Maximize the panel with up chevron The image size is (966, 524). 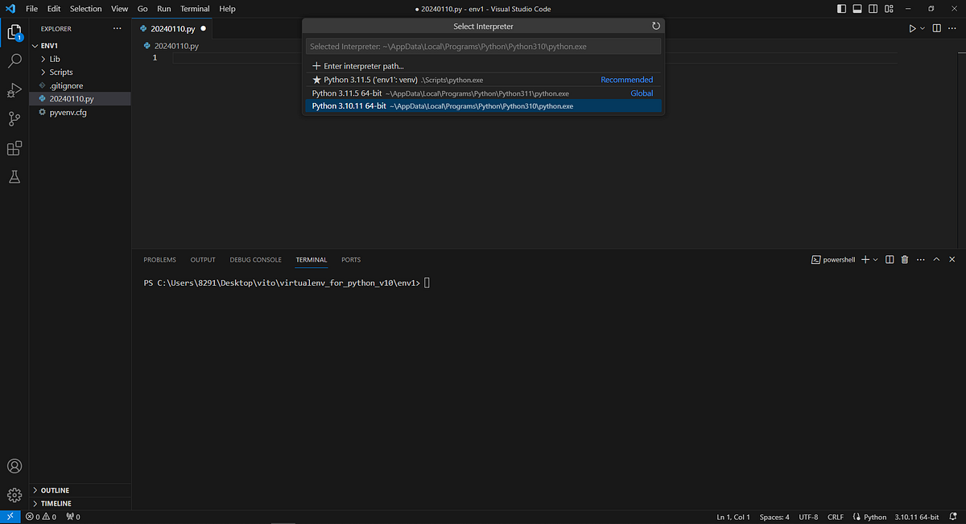pyautogui.click(x=936, y=259)
